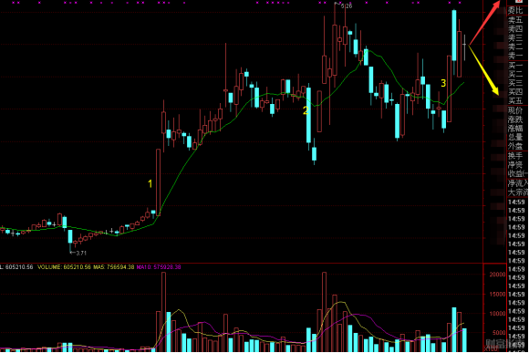Click the red B icon at top right
Screen dimensions: 529x353
(519, 2)
